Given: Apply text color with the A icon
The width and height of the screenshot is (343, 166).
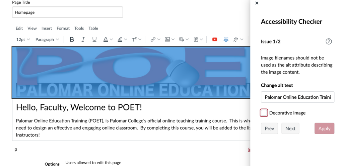Looking at the screenshot, I should click(106, 39).
